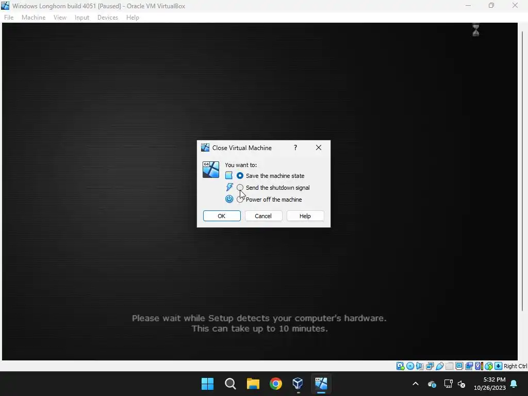Open the notification bell

(514, 384)
